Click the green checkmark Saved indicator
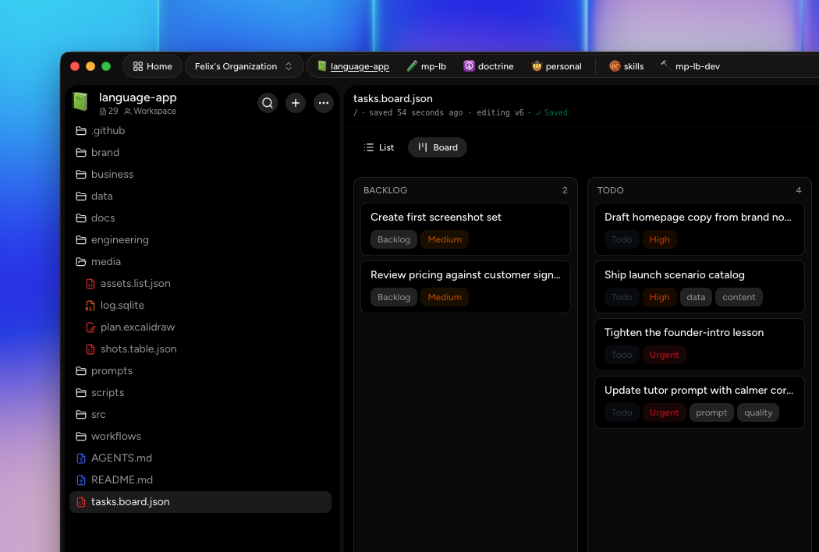819x552 pixels. click(x=551, y=113)
